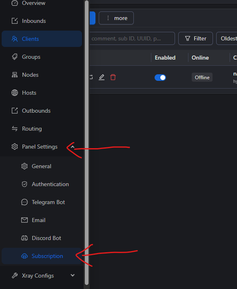Click the Email envelope icon
The height and width of the screenshot is (289, 237).
point(24,220)
